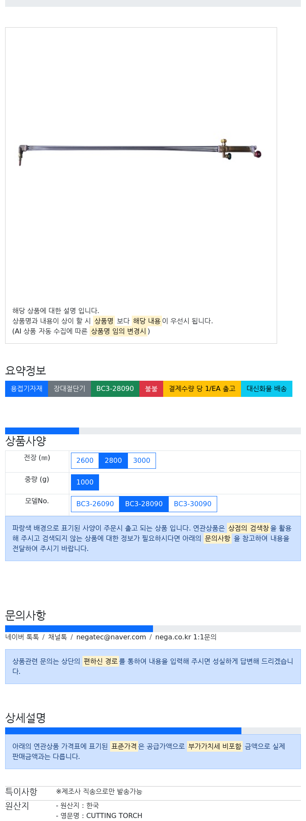The image size is (306, 821).
Task: Click the green BC3-28090 summary tag
Action: 115,389
